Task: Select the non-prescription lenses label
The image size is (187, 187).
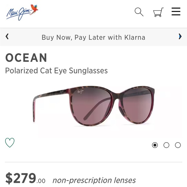Action: pyautogui.click(x=94, y=180)
